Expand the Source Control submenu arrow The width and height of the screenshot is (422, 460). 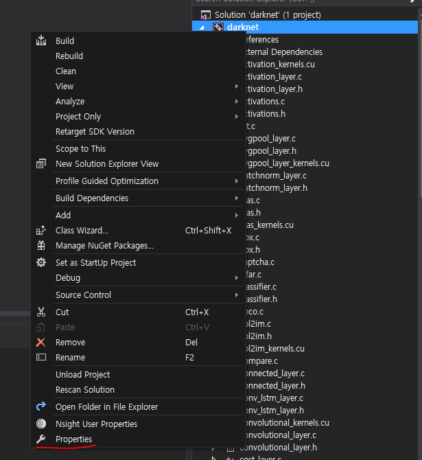click(x=236, y=295)
